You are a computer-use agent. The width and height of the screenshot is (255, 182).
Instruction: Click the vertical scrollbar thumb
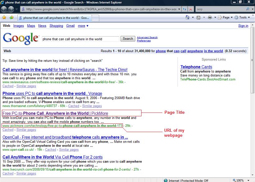pyautogui.click(x=253, y=60)
